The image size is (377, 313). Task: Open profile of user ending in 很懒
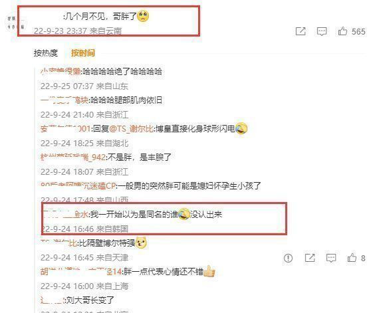(x=61, y=72)
